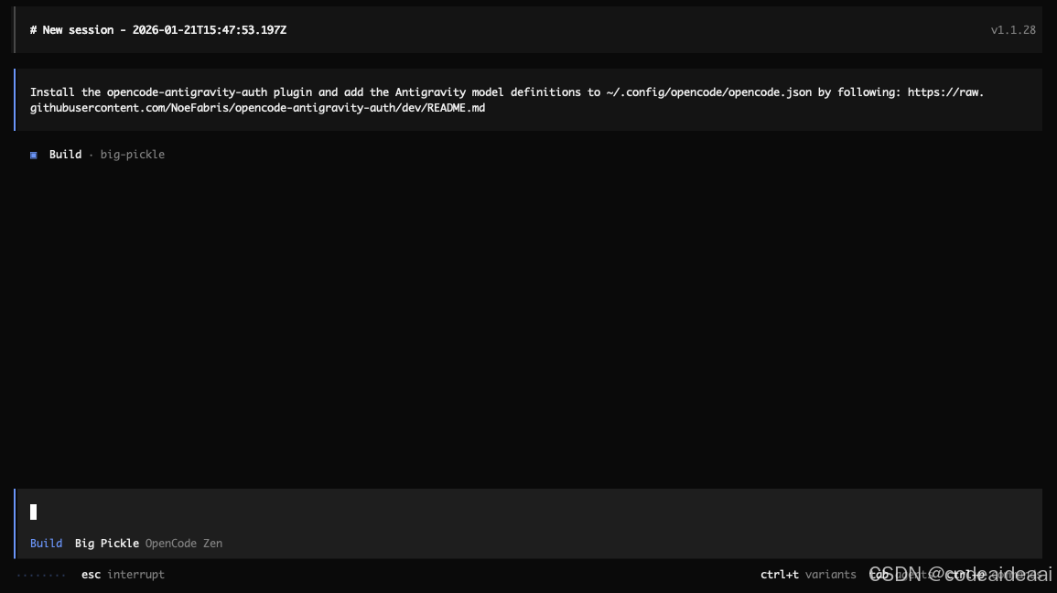Click the version label v1.1.28
Image resolution: width=1057 pixels, height=593 pixels.
coord(1012,30)
